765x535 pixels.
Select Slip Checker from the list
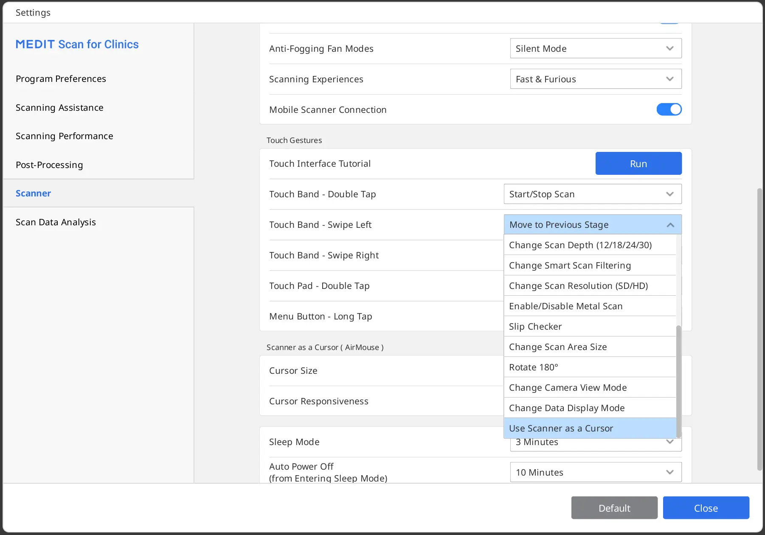tap(590, 326)
